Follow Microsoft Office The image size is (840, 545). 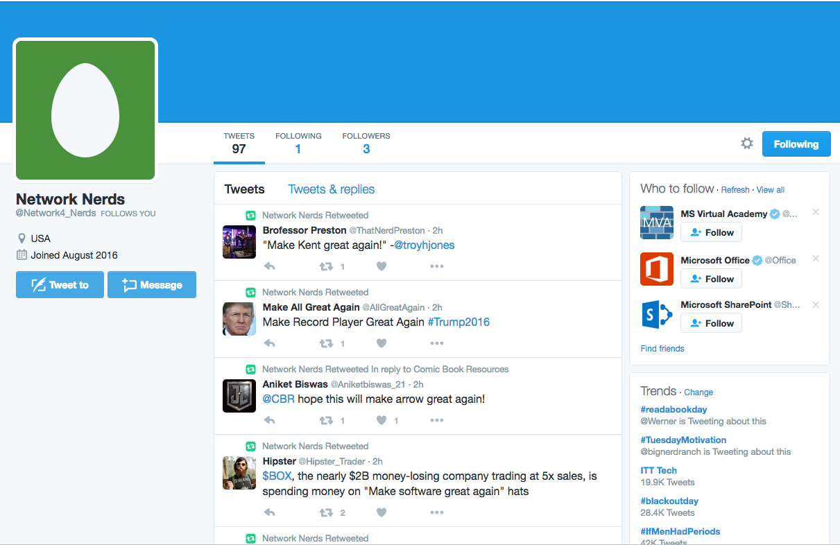tap(712, 279)
